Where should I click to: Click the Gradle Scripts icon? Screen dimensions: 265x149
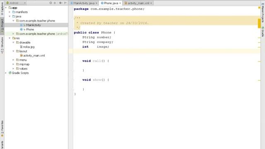click(10, 73)
